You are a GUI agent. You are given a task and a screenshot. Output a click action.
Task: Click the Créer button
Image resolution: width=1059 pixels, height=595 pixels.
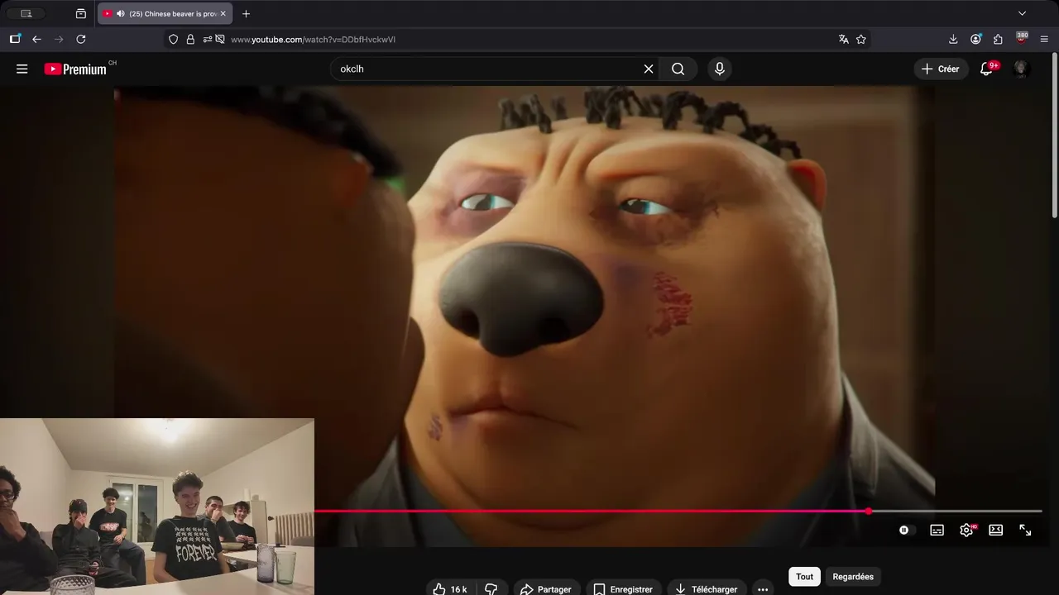coord(941,69)
